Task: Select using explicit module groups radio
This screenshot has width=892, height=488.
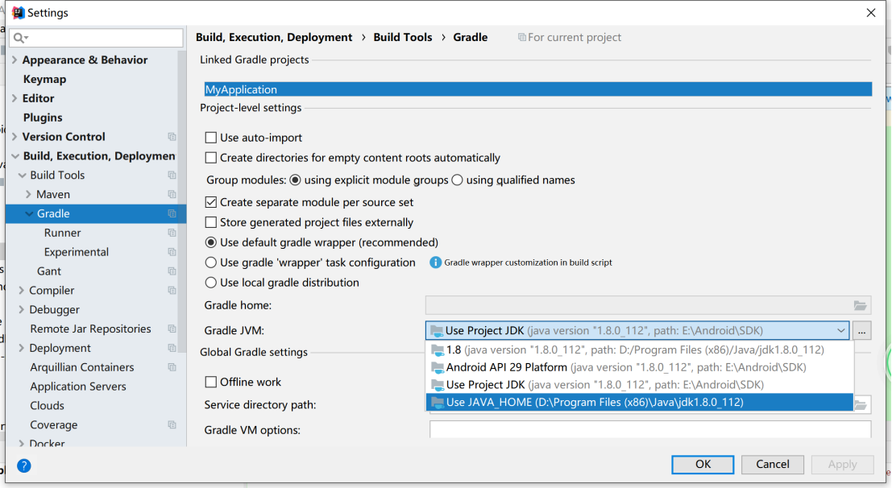Action: [x=295, y=180]
